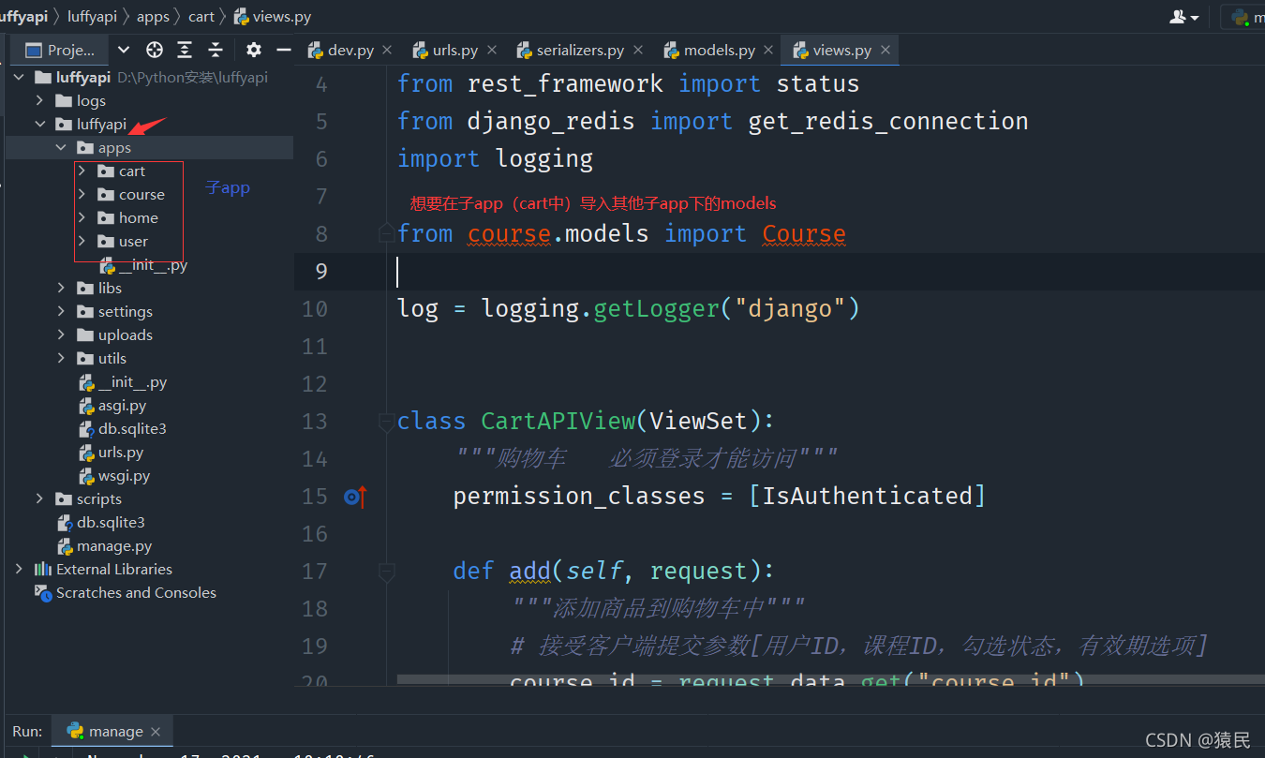The image size is (1265, 758).
Task: Select asgi.py in project tree
Action: click(x=122, y=406)
